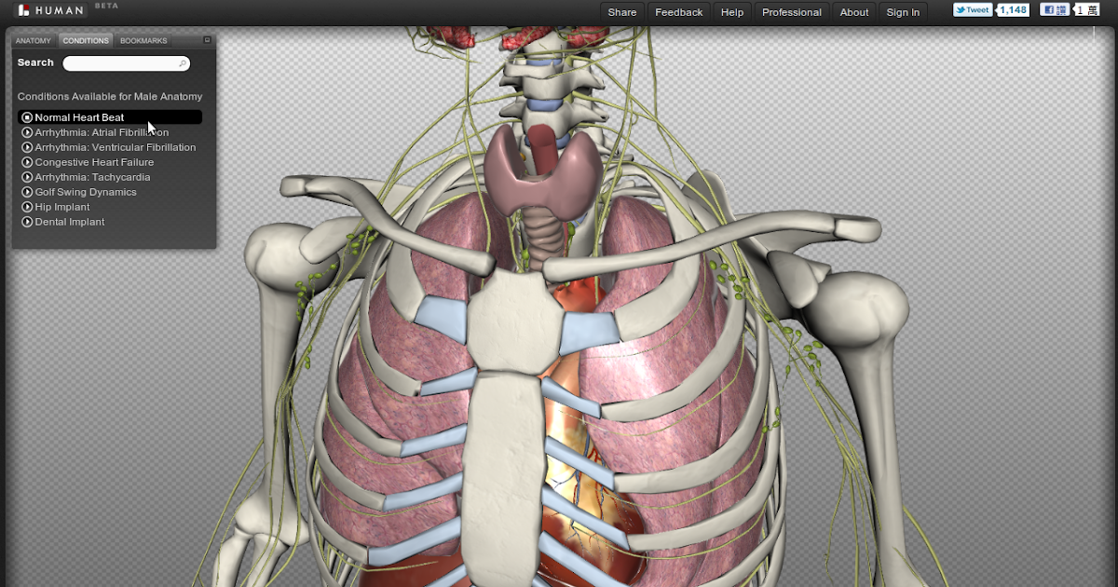Collapse the conditions panel
Image resolution: width=1118 pixels, height=587 pixels.
pos(207,40)
